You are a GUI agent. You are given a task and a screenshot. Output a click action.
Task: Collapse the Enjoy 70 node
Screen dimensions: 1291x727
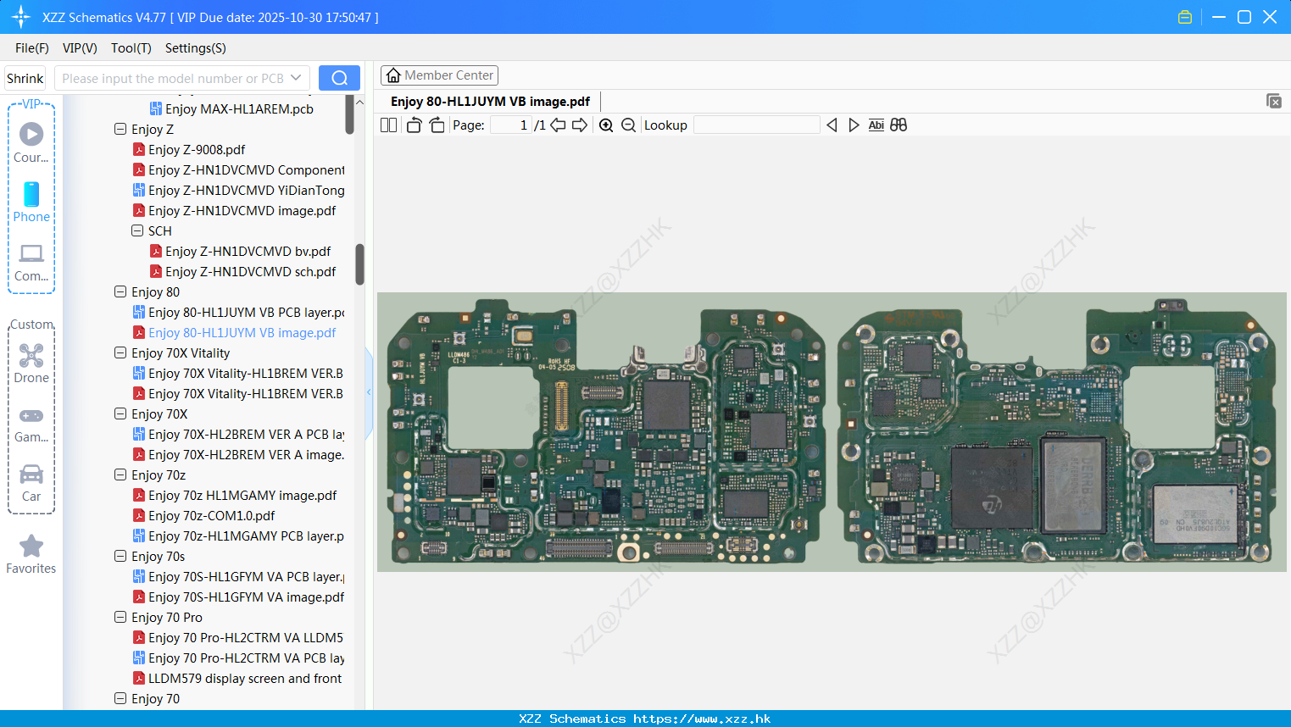coord(120,699)
